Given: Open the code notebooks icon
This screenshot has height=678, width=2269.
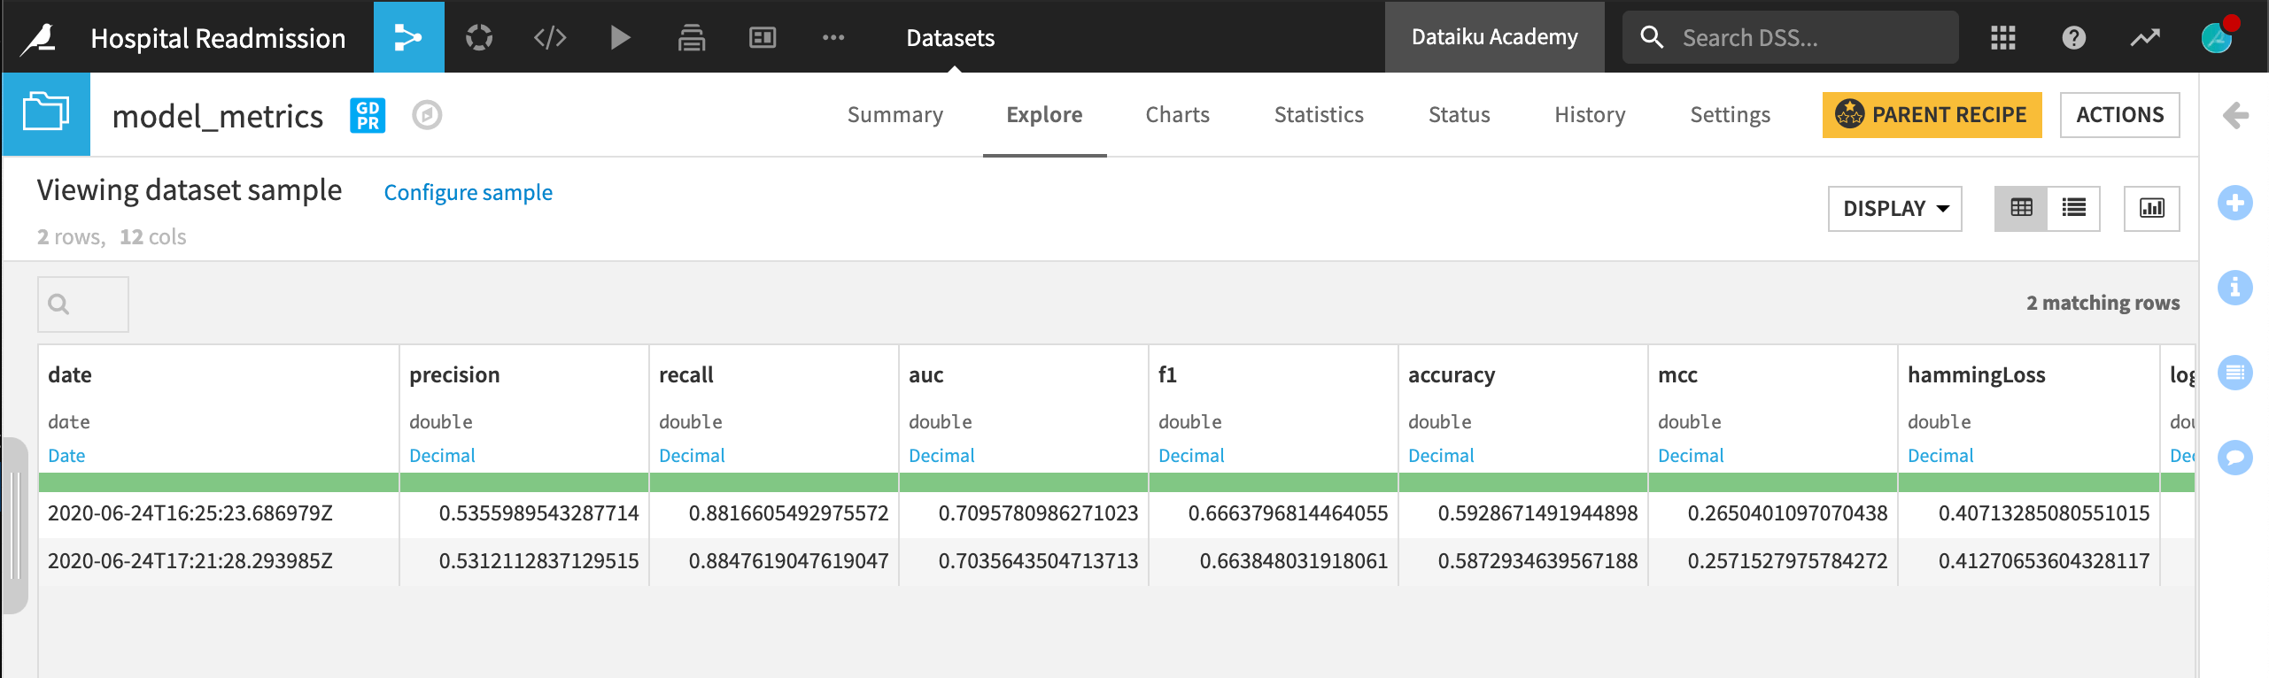Looking at the screenshot, I should click(x=550, y=37).
